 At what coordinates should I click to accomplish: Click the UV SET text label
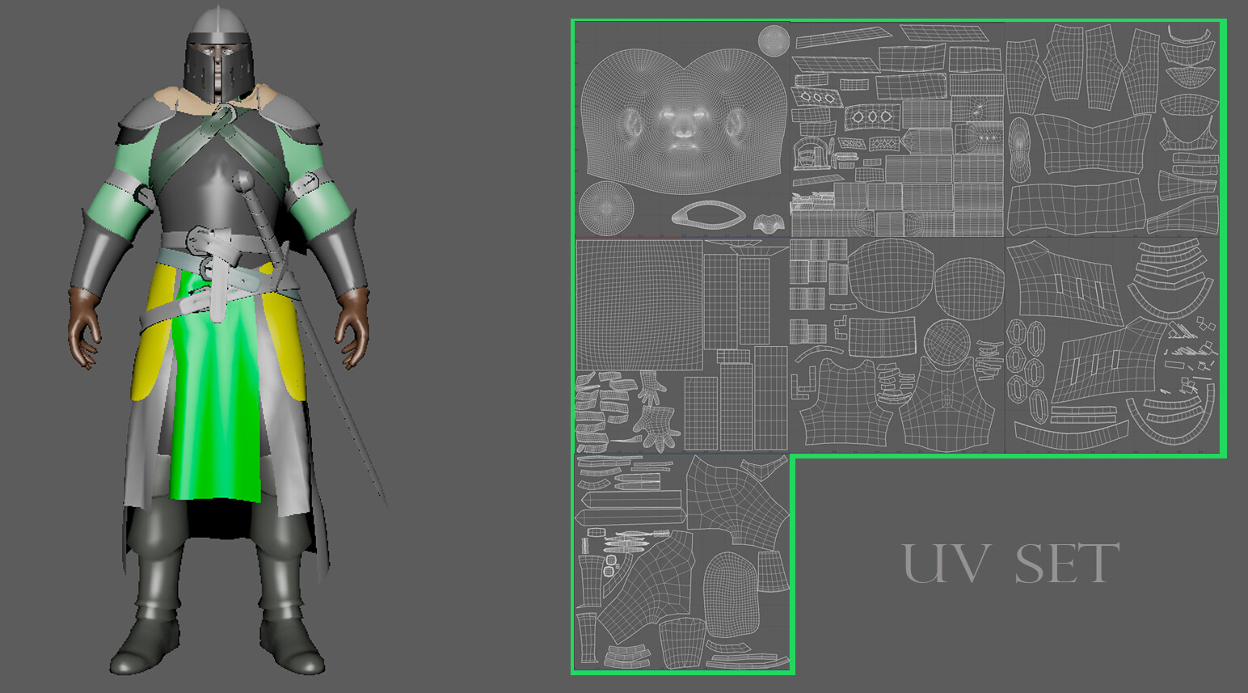click(1010, 564)
